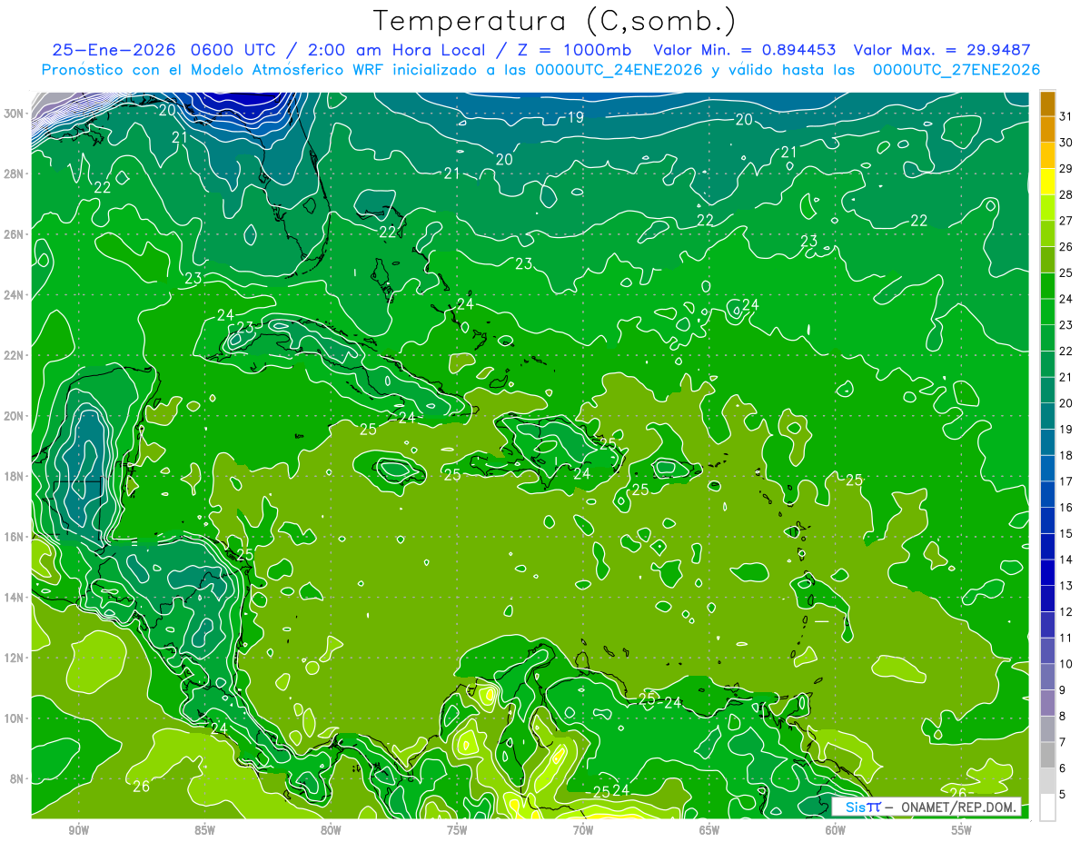Click the legend scale value 20
The width and height of the screenshot is (1090, 842).
pos(1066,403)
